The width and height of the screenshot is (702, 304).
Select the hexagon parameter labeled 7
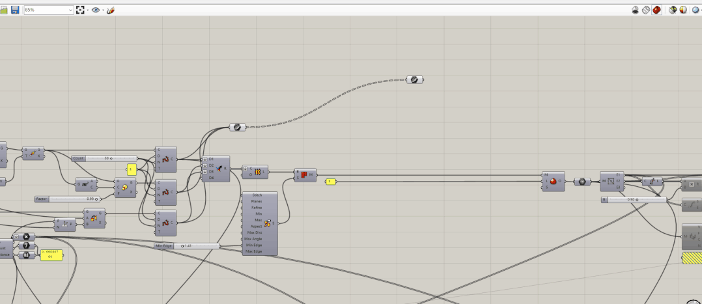click(x=26, y=246)
